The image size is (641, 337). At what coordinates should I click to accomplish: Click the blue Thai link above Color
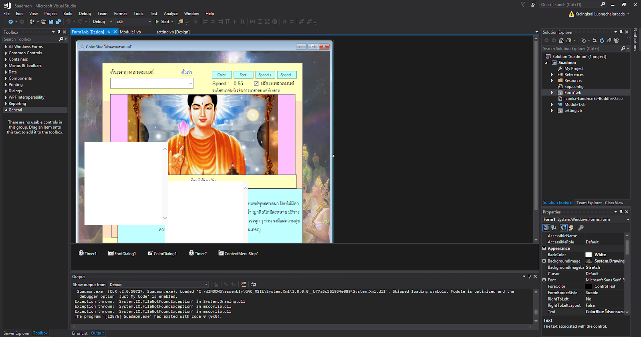[186, 72]
